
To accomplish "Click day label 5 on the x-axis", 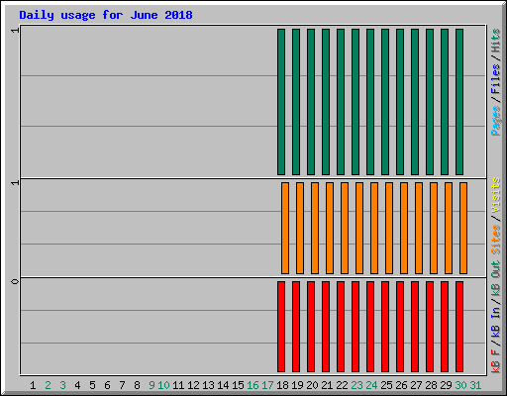I will [x=92, y=385].
